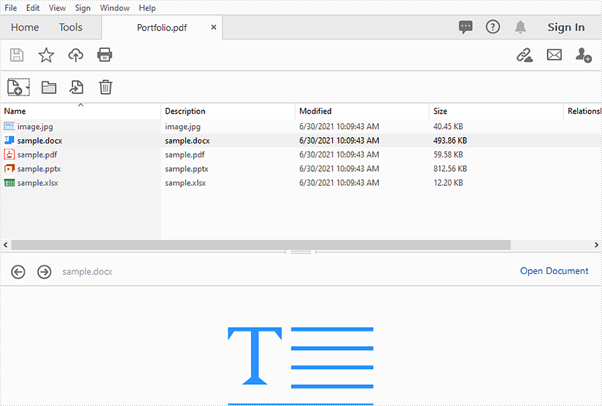Screen dimensions: 602x406
Task: Select the sample.docx file name
Action: 39,141
